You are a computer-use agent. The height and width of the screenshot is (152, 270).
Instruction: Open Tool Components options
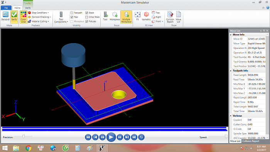tap(61, 17)
